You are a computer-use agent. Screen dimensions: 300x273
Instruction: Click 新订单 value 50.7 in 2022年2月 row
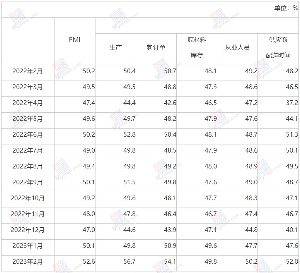[170, 71]
